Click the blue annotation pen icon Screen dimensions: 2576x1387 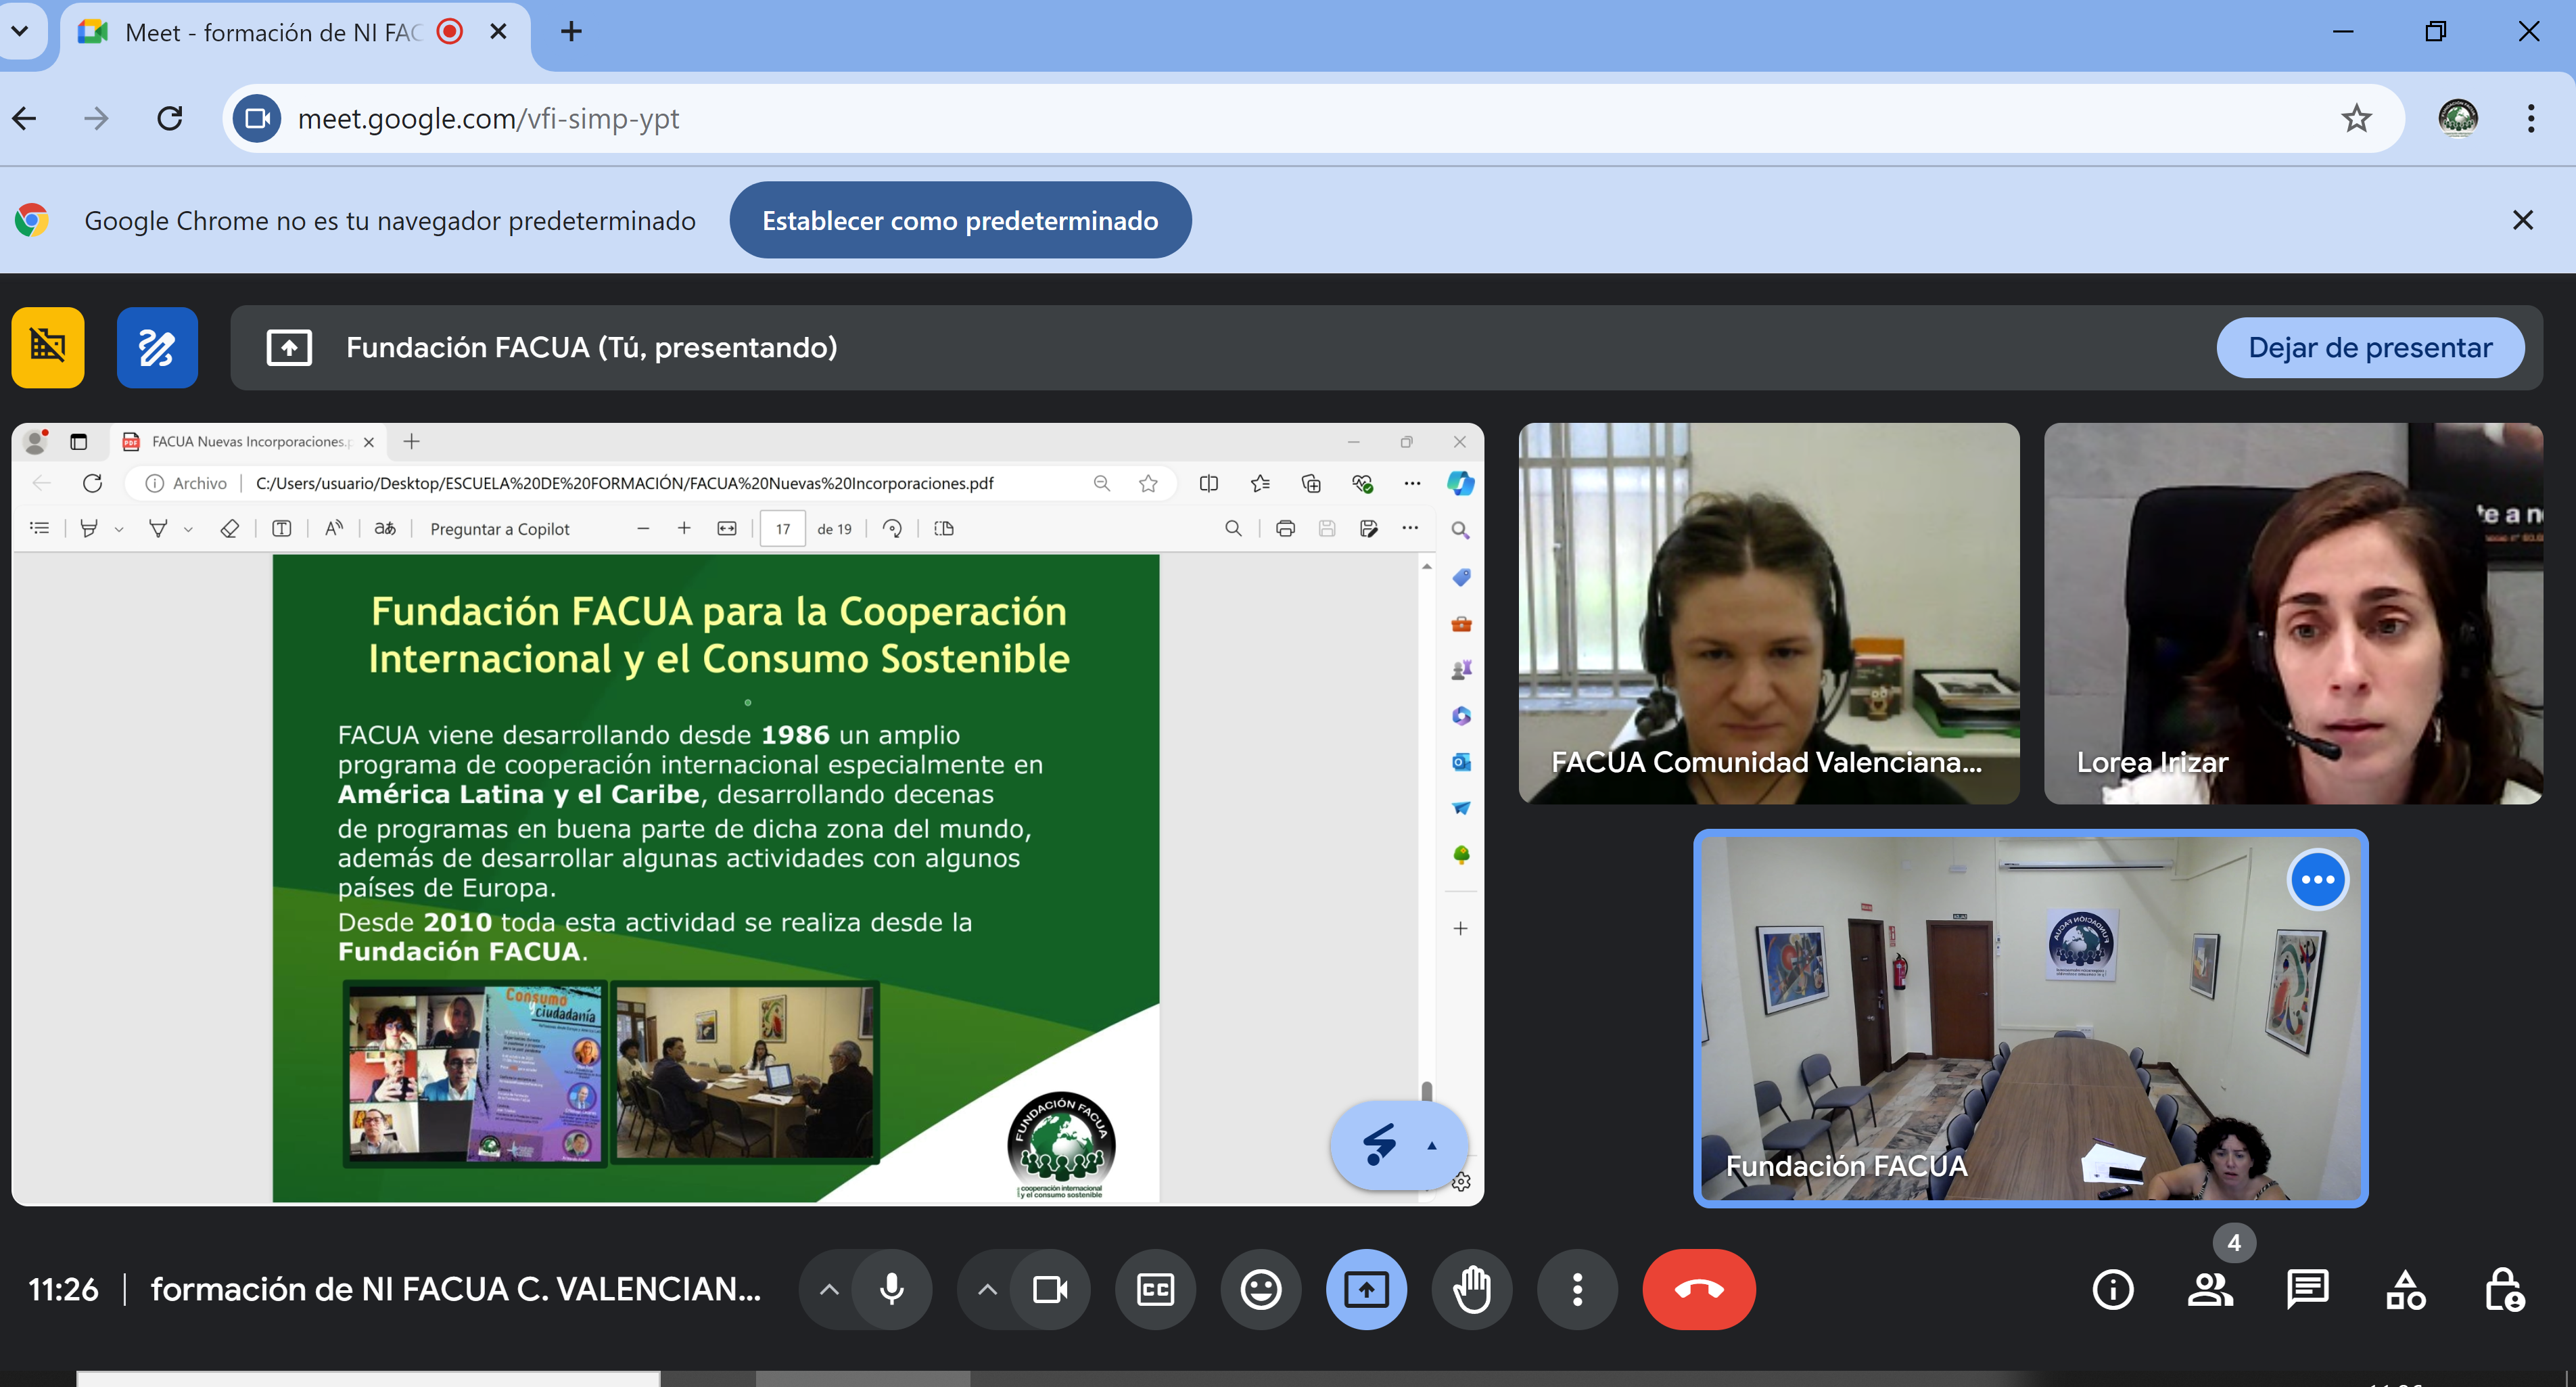(x=157, y=347)
